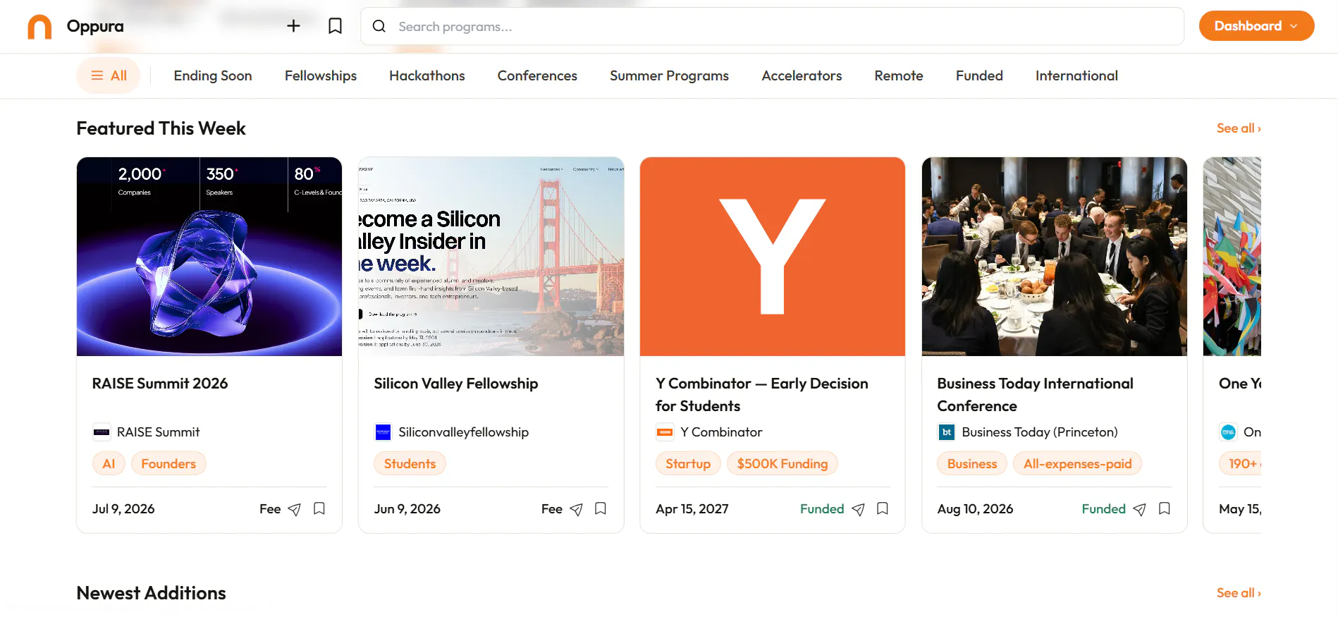Click Funded label on Y Combinator card
This screenshot has height=617, width=1338.
click(822, 509)
